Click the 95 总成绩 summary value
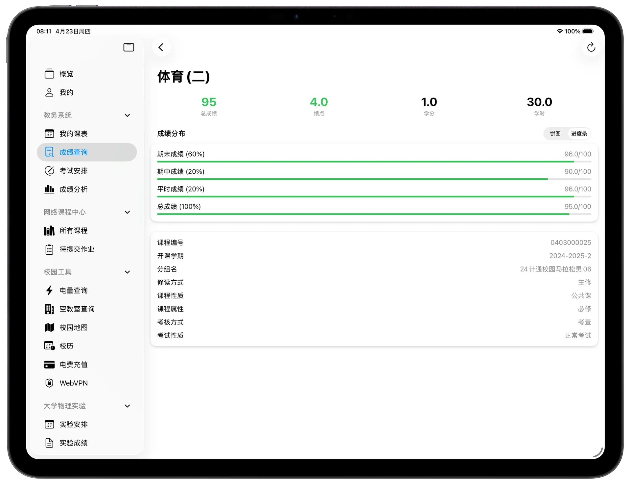This screenshot has height=484, width=631. tap(209, 102)
